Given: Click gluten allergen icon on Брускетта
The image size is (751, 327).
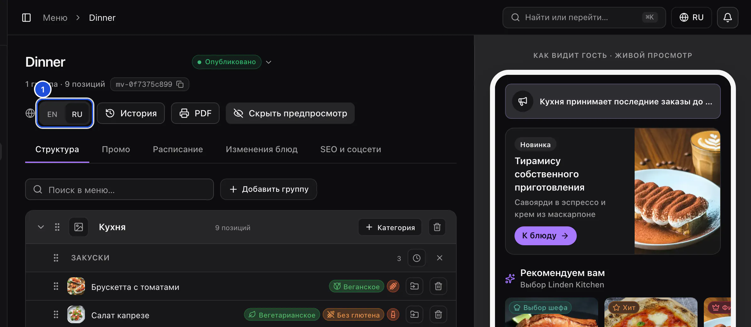Looking at the screenshot, I should 393,286.
